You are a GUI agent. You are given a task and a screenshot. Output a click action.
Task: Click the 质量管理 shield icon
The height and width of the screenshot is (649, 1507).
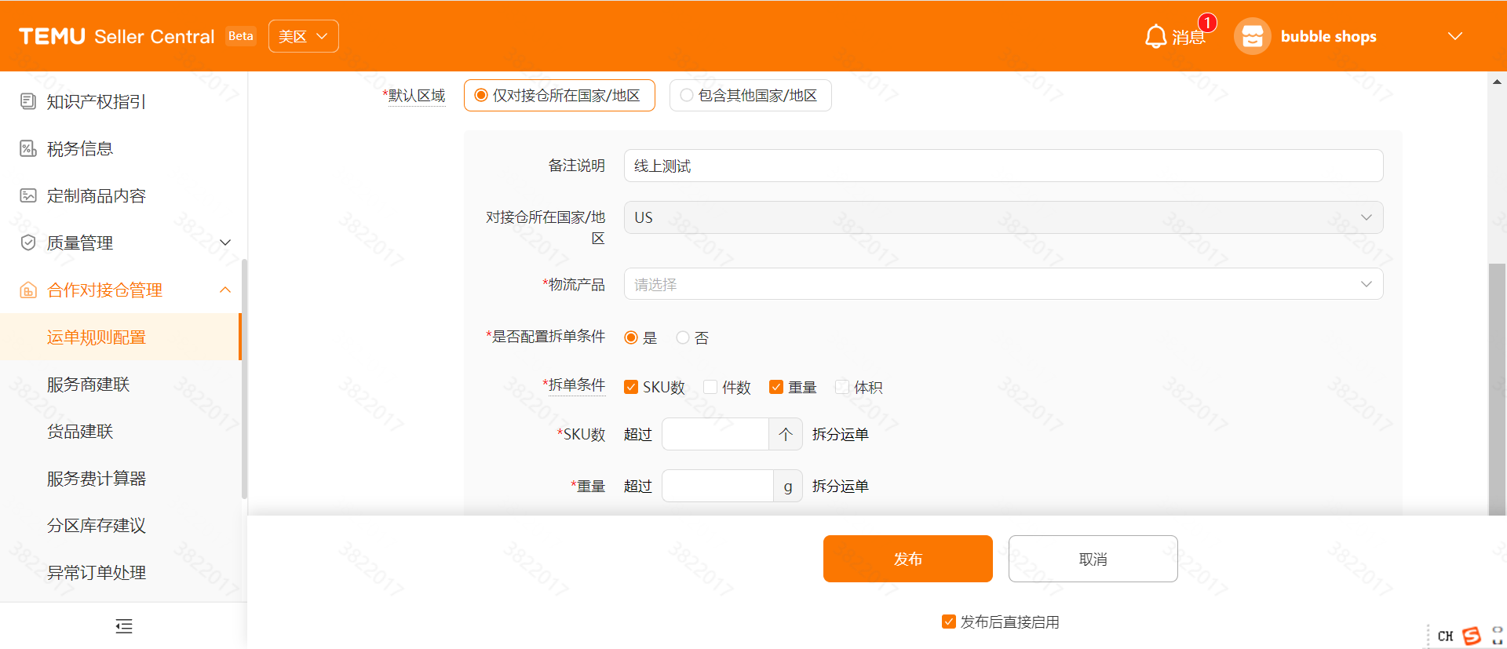pyautogui.click(x=28, y=242)
